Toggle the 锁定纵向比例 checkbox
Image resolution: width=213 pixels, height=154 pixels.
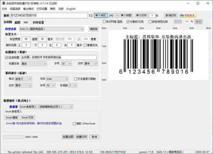point(158,22)
